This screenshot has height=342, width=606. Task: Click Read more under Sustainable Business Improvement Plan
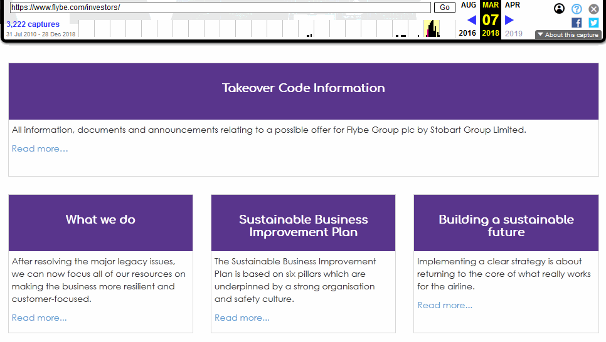click(x=242, y=318)
